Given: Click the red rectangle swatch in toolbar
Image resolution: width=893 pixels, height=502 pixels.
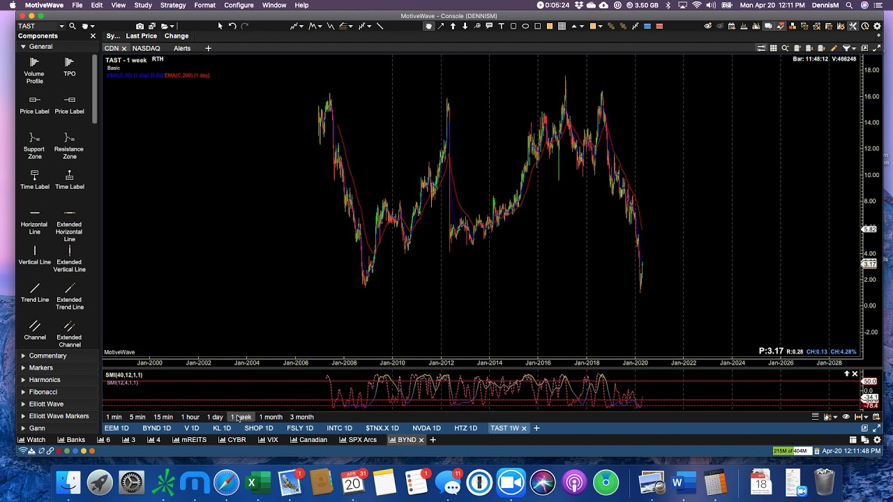Looking at the screenshot, I should click(x=659, y=26).
